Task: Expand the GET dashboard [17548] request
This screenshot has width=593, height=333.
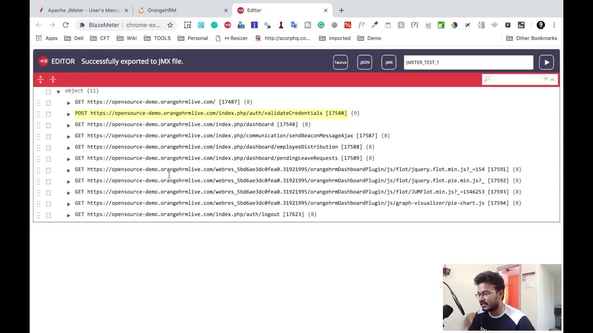Action: [x=69, y=125]
